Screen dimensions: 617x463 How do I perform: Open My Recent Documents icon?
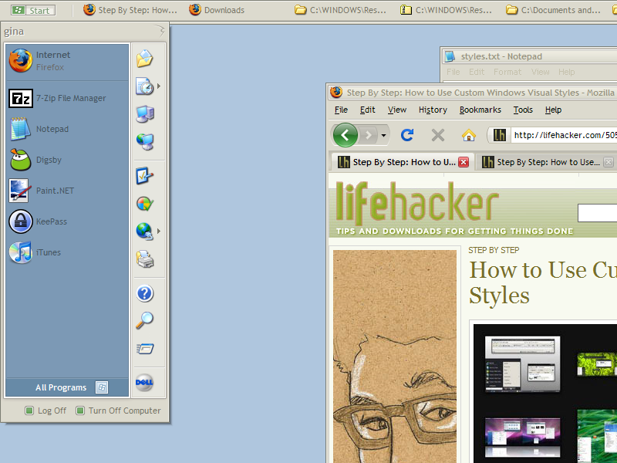[x=145, y=86]
